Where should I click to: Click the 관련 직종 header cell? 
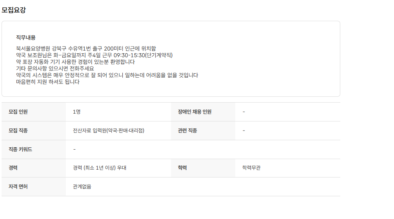[x=187, y=130]
